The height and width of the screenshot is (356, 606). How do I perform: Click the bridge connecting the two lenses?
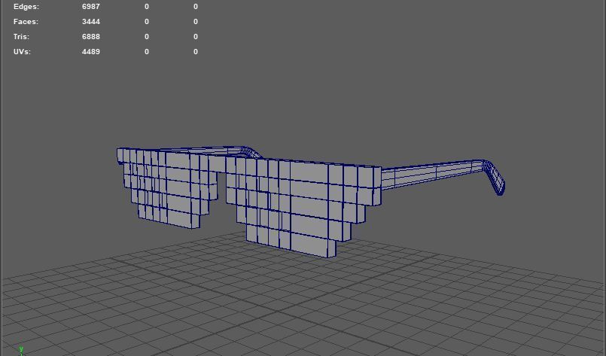218,163
